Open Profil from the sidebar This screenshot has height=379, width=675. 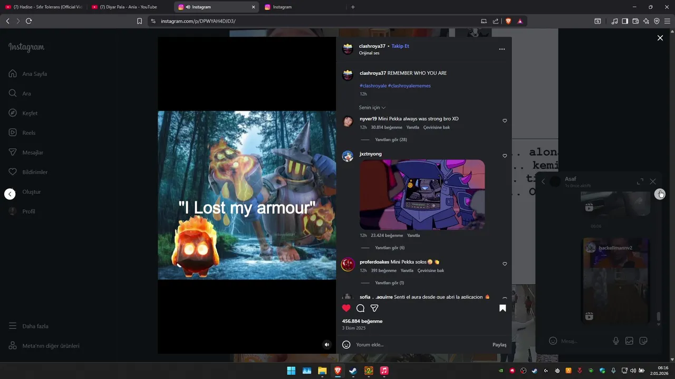tap(22, 211)
